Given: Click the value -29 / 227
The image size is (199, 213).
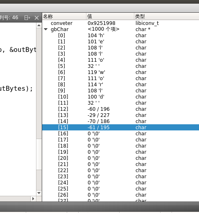Looking at the screenshot, I should 99,115.
